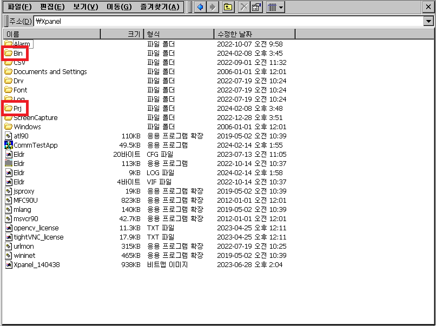The height and width of the screenshot is (326, 436).
Task: Click the 823KB size value
Action: pyautogui.click(x=131, y=200)
